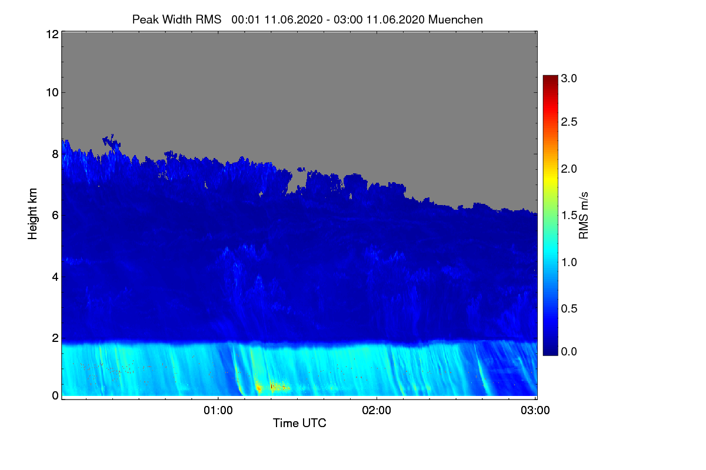The image size is (706, 470).
Task: Click the colorbar value 1.5
Action: (x=569, y=215)
